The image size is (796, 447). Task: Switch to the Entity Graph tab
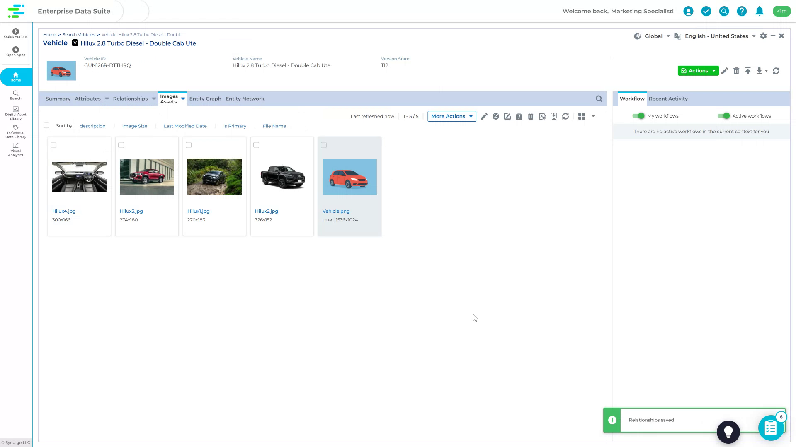205,99
